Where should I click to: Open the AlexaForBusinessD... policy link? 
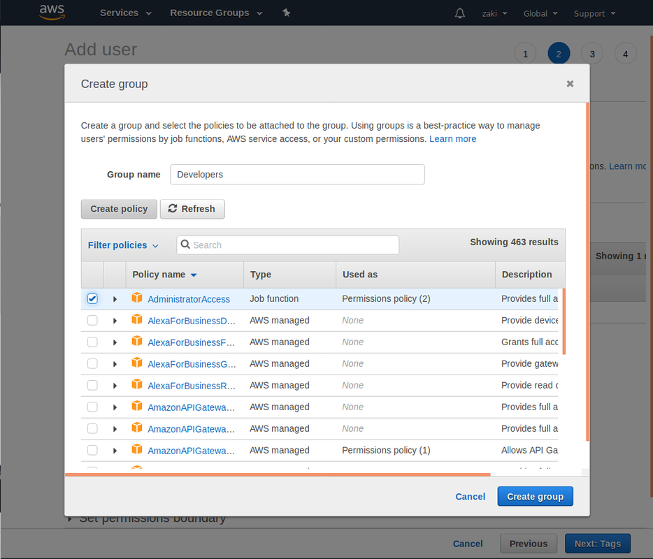tap(192, 321)
